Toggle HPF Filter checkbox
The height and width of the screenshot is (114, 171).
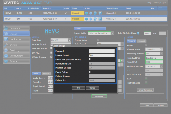click(x=51, y=53)
